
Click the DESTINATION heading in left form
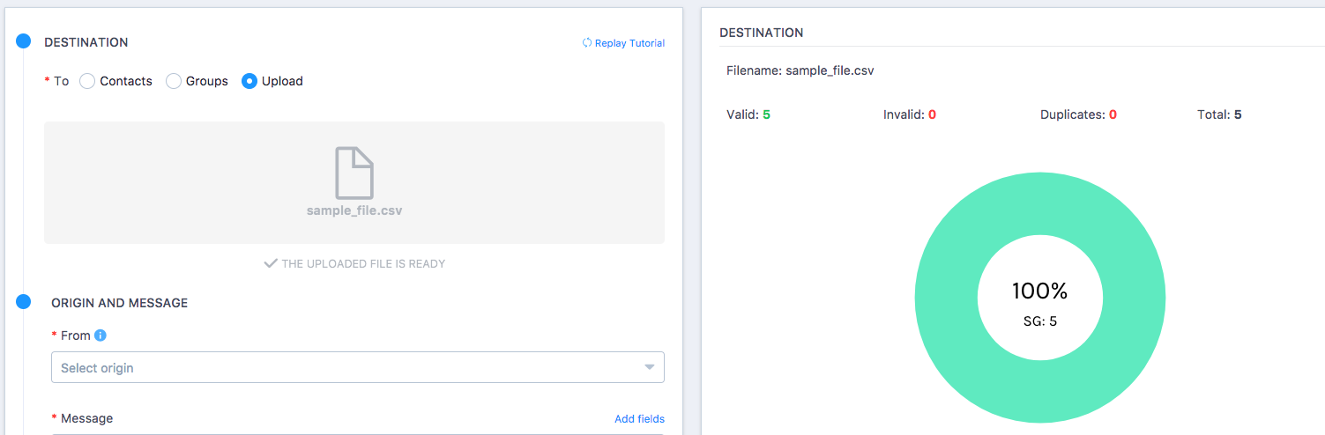point(86,42)
